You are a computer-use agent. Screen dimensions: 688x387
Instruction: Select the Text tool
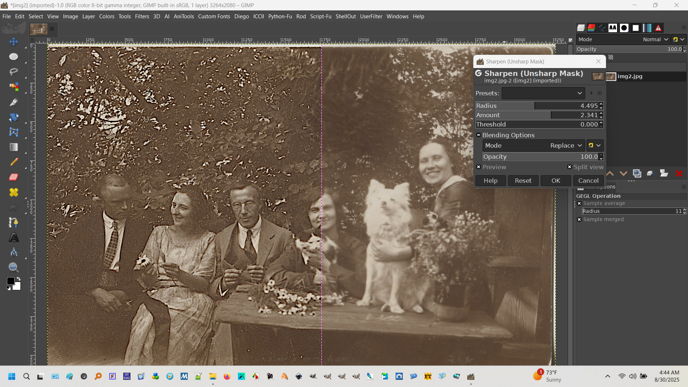[x=14, y=238]
